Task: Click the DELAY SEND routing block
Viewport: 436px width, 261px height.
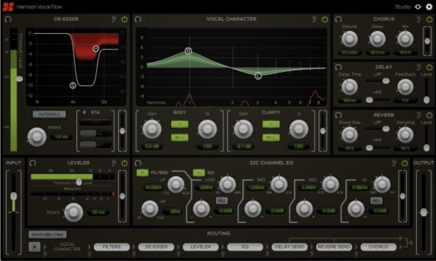Action: click(x=289, y=247)
